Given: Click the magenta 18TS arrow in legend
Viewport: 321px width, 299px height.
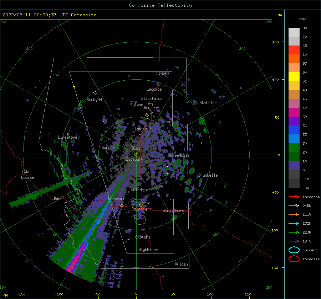Looking at the screenshot, I should tap(294, 241).
